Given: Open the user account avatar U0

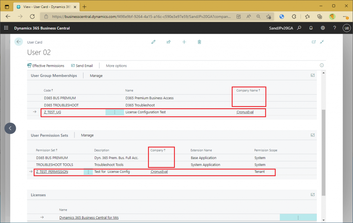Looking at the screenshot, I should [346, 28].
